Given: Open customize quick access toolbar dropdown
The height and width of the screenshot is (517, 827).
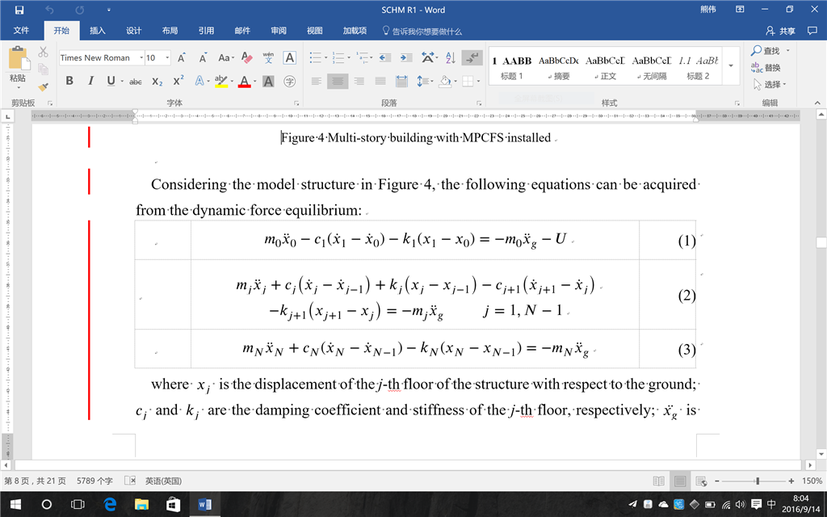Looking at the screenshot, I should point(109,10).
